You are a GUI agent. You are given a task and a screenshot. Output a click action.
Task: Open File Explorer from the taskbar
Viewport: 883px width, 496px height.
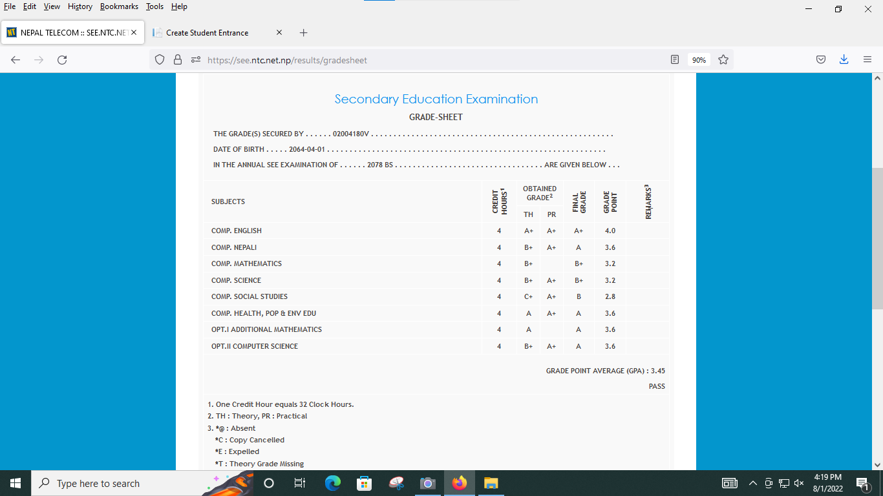(491, 483)
